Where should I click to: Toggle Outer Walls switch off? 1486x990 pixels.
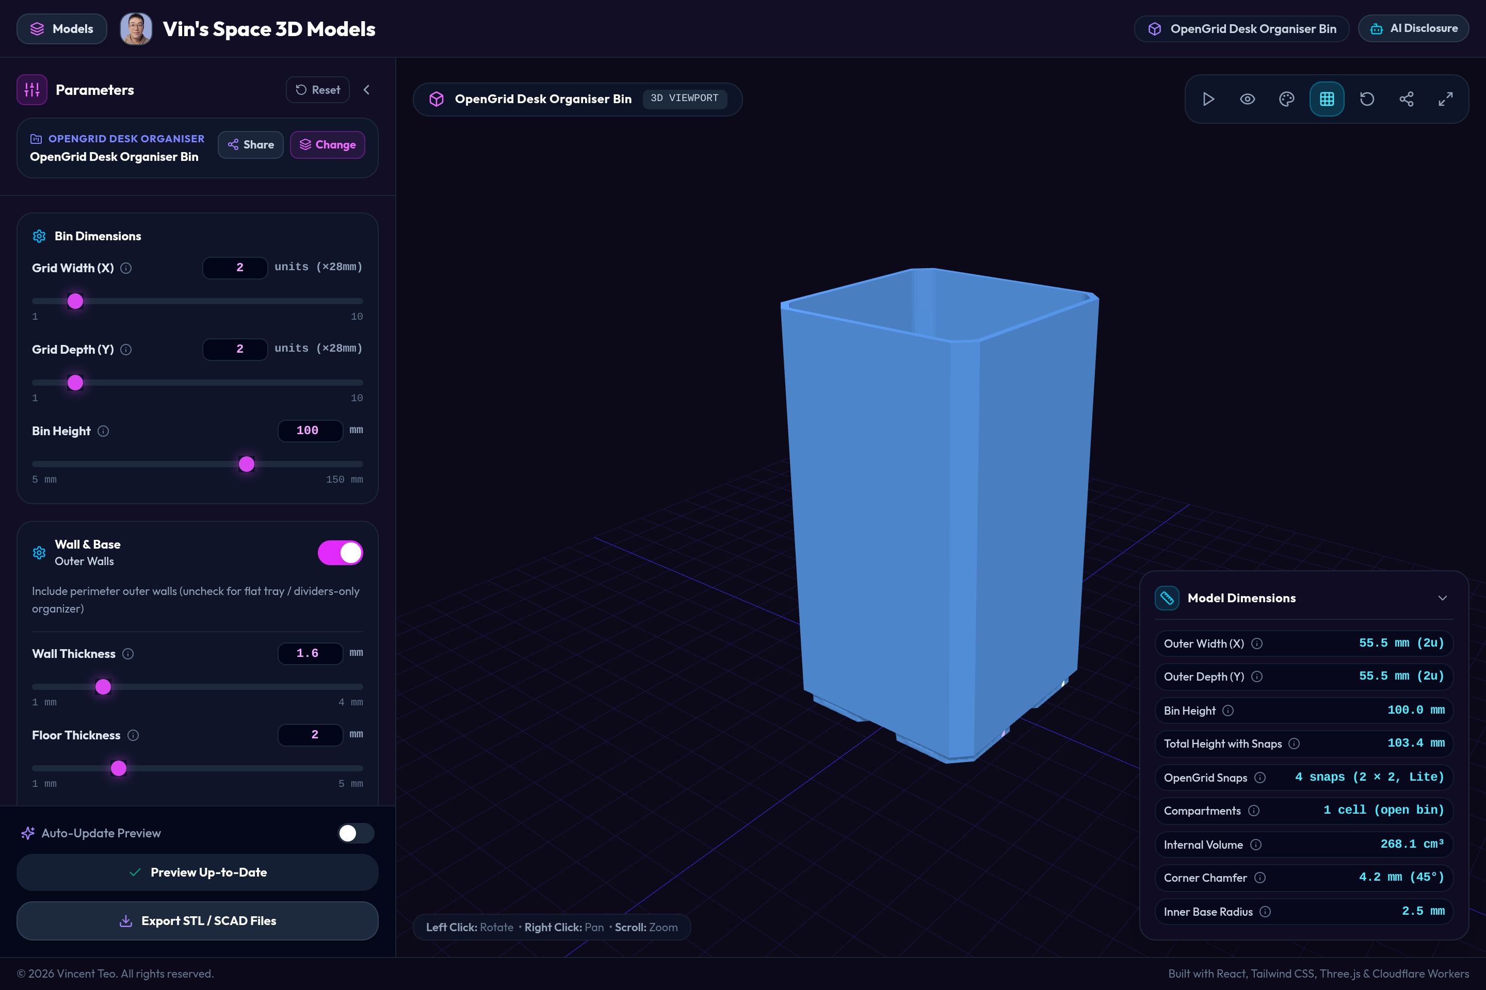340,552
